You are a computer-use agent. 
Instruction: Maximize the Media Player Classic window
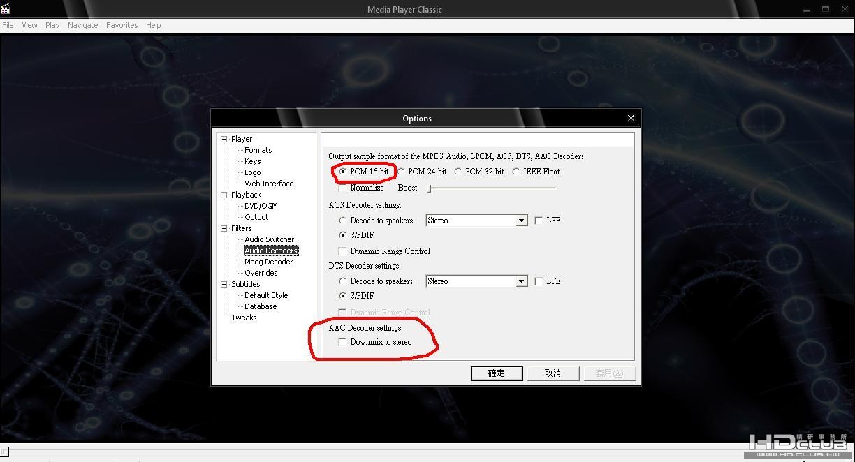point(825,9)
